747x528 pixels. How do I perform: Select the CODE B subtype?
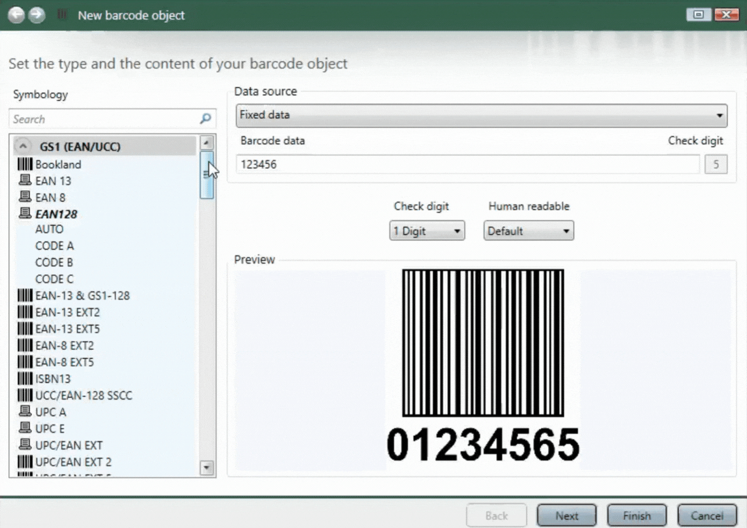[x=55, y=262]
